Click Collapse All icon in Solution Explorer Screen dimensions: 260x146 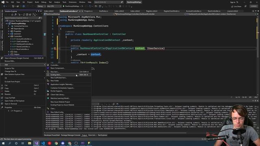pos(27,15)
